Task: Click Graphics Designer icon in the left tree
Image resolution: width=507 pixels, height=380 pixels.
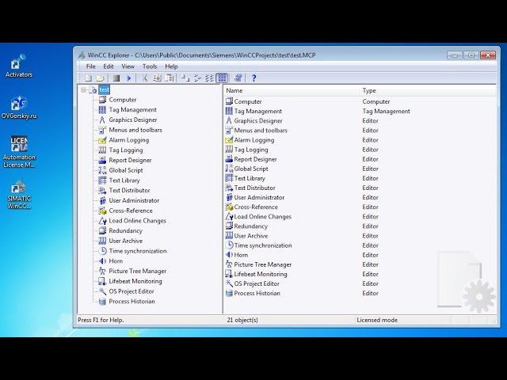Action: (102, 120)
